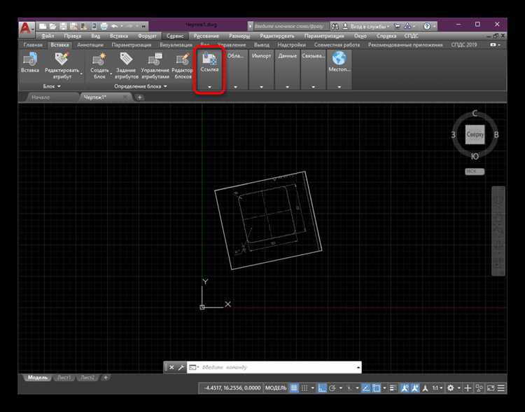Click the Вход в службы sign-in button
The height and width of the screenshot is (412, 525).
[x=367, y=26]
